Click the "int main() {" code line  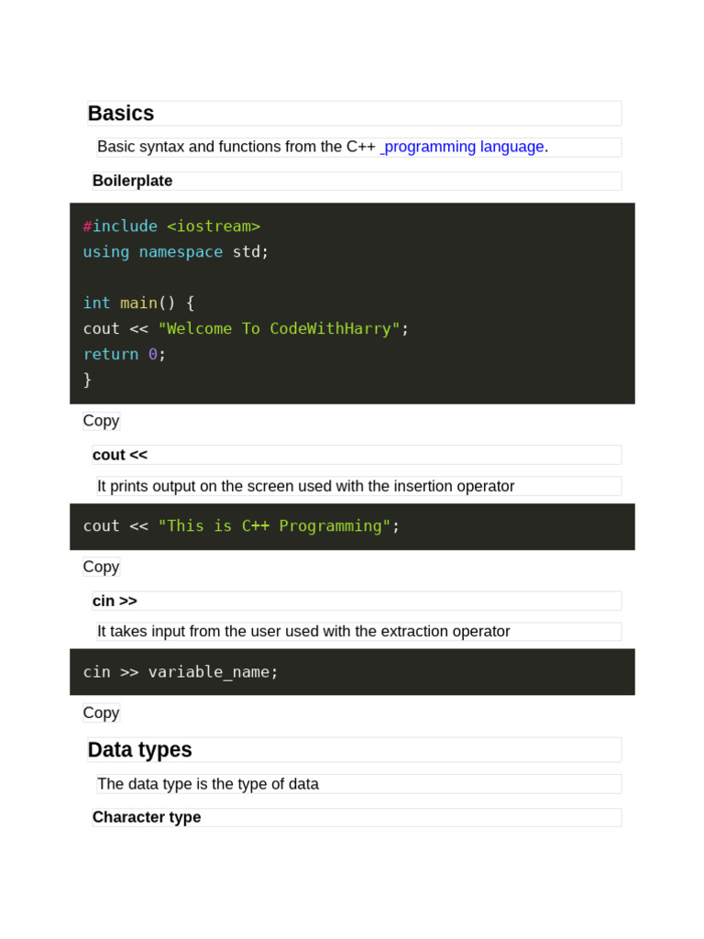(x=138, y=303)
